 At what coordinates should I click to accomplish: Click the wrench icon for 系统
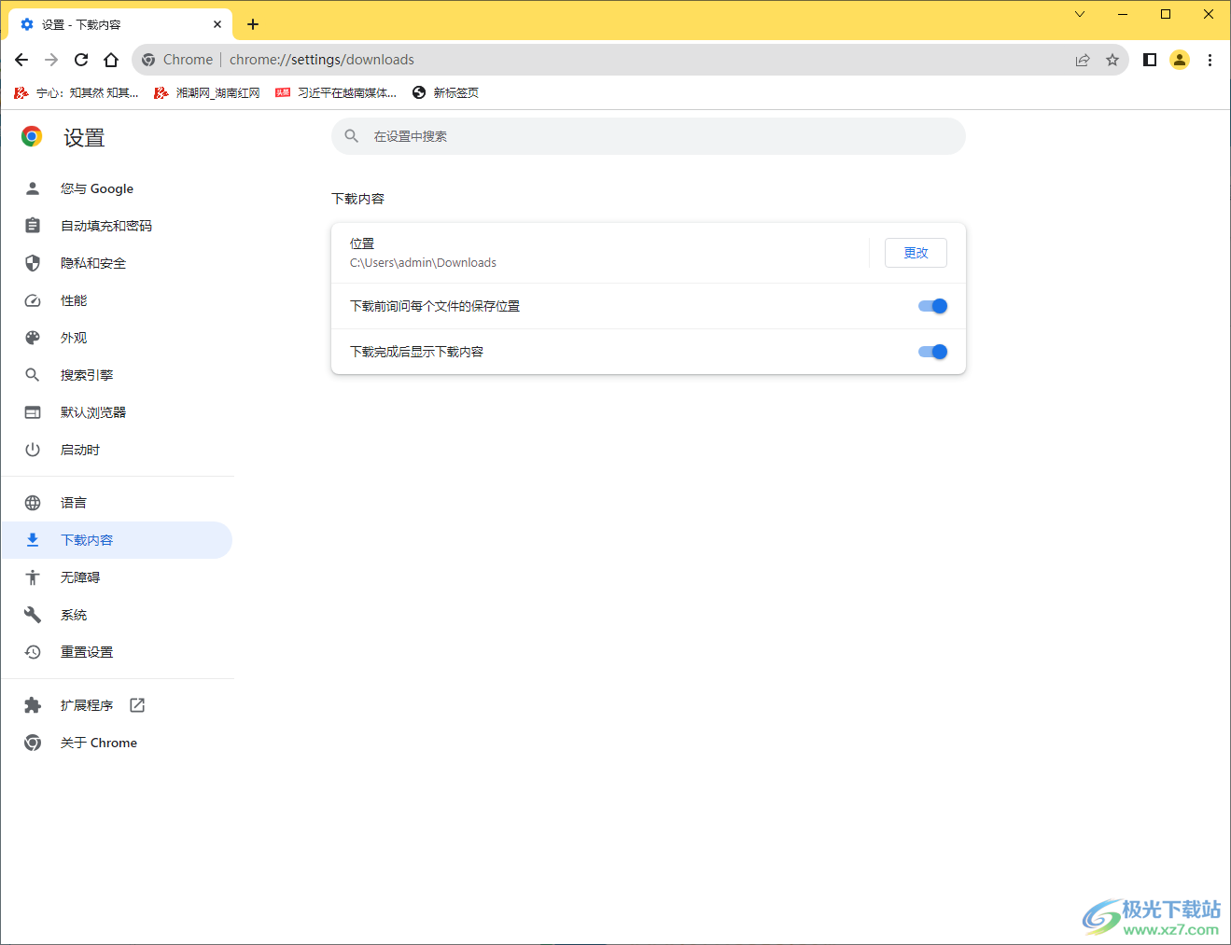33,615
